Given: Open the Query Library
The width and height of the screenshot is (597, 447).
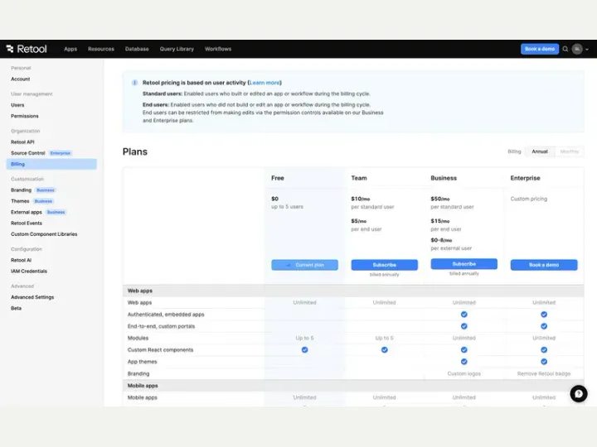Looking at the screenshot, I should [x=177, y=49].
